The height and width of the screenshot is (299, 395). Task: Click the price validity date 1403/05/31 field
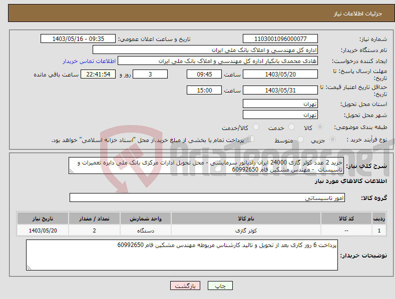pyautogui.click(x=280, y=90)
